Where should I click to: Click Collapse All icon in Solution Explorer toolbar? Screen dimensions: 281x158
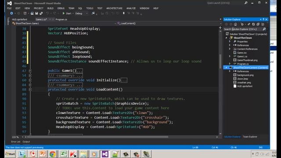pos(258,25)
